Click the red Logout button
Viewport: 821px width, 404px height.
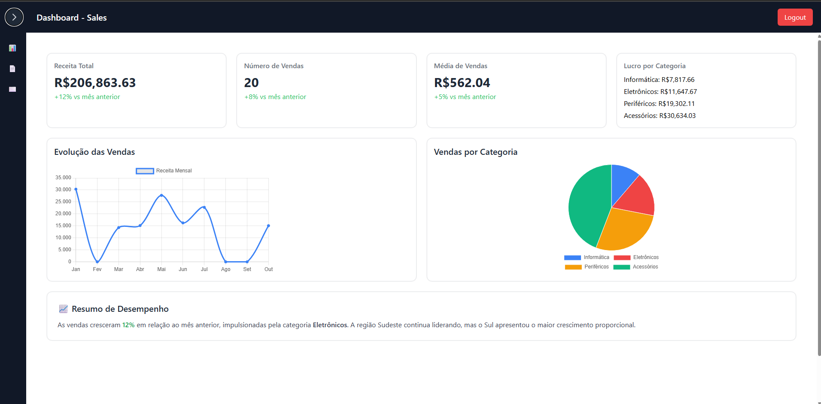(x=795, y=17)
